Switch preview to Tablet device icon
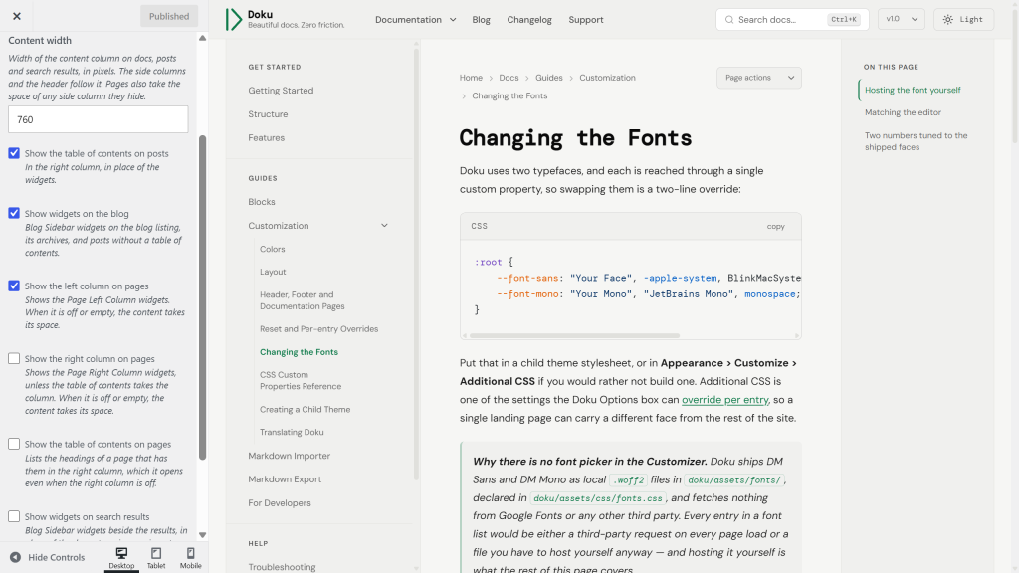The width and height of the screenshot is (1019, 573). [x=156, y=553]
